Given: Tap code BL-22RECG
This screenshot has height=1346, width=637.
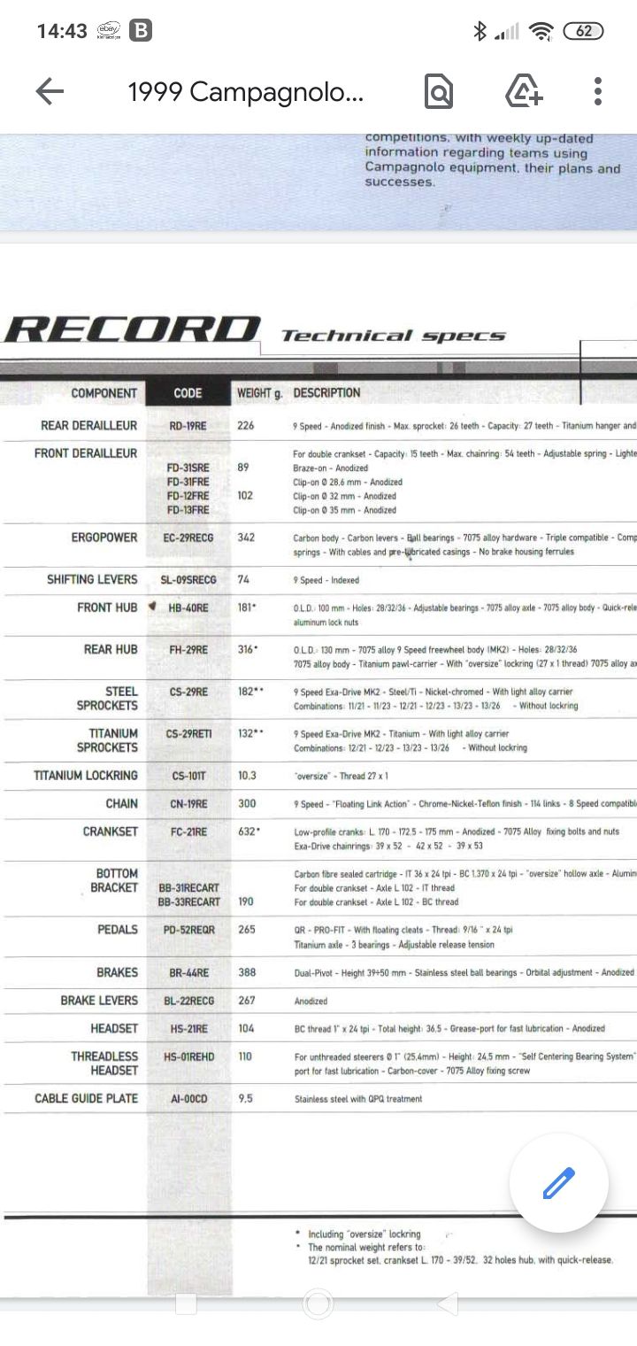Looking at the screenshot, I should [x=188, y=1001].
